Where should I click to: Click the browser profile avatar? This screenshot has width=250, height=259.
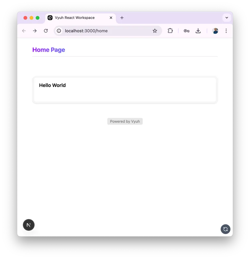pyautogui.click(x=215, y=31)
